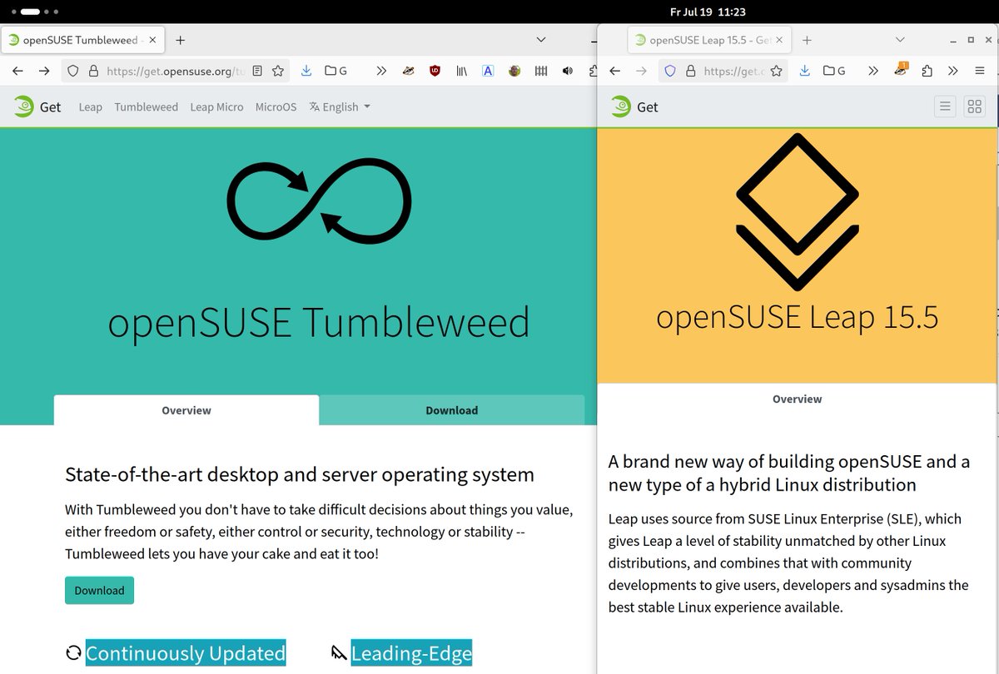Expand the English language dropdown
This screenshot has height=674, width=999.
pyautogui.click(x=340, y=107)
